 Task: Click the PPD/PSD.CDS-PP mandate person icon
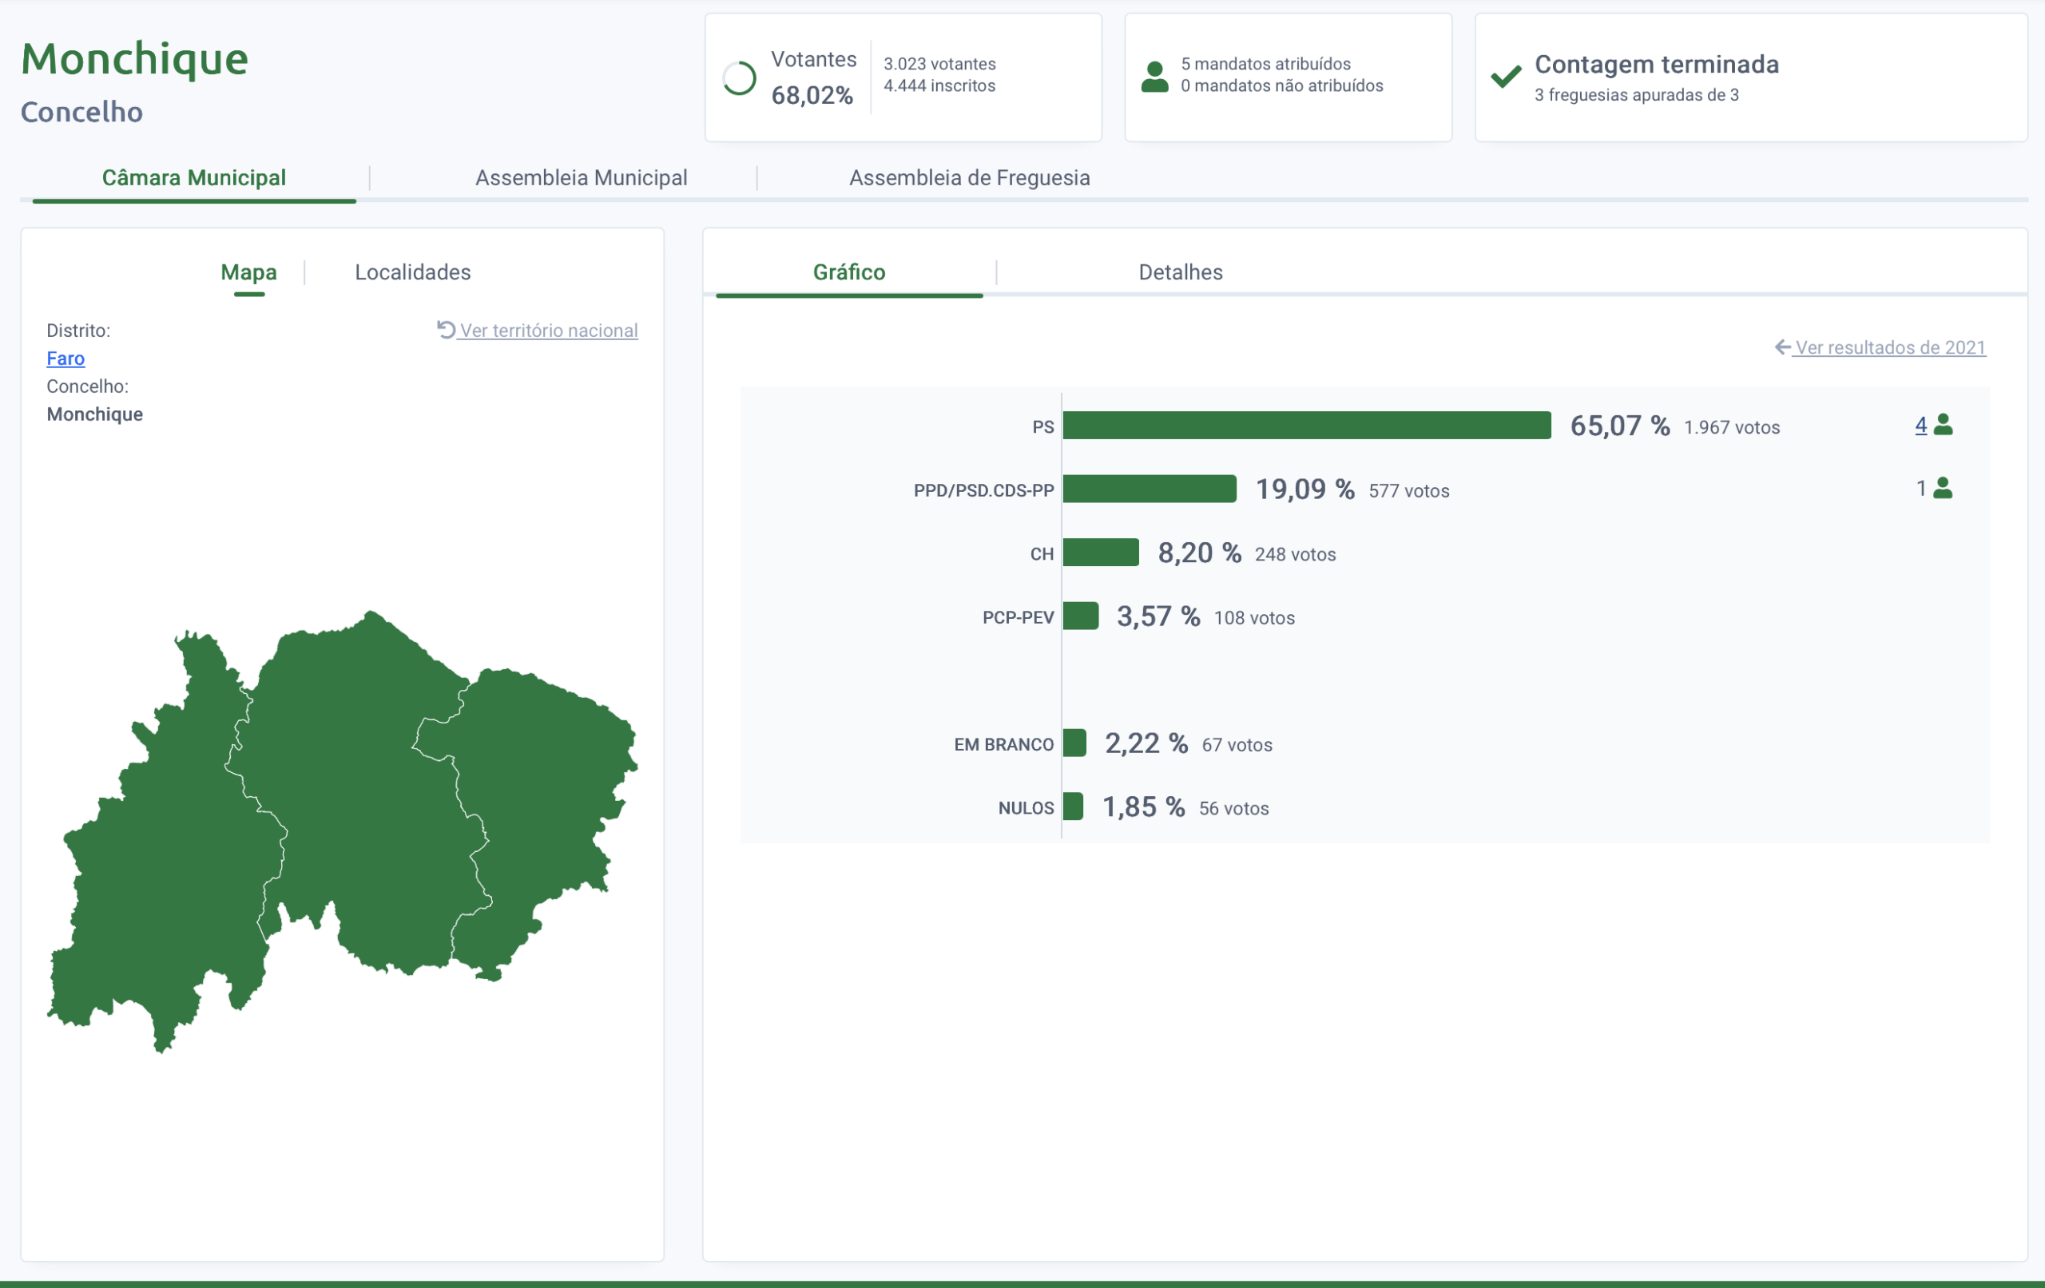pos(1943,488)
